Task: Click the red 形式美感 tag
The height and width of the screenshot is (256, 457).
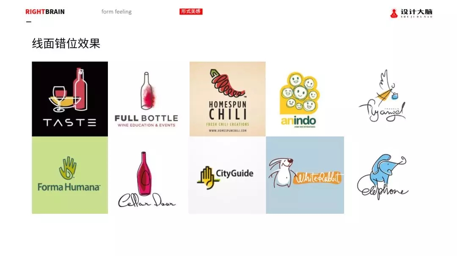Action: click(191, 11)
